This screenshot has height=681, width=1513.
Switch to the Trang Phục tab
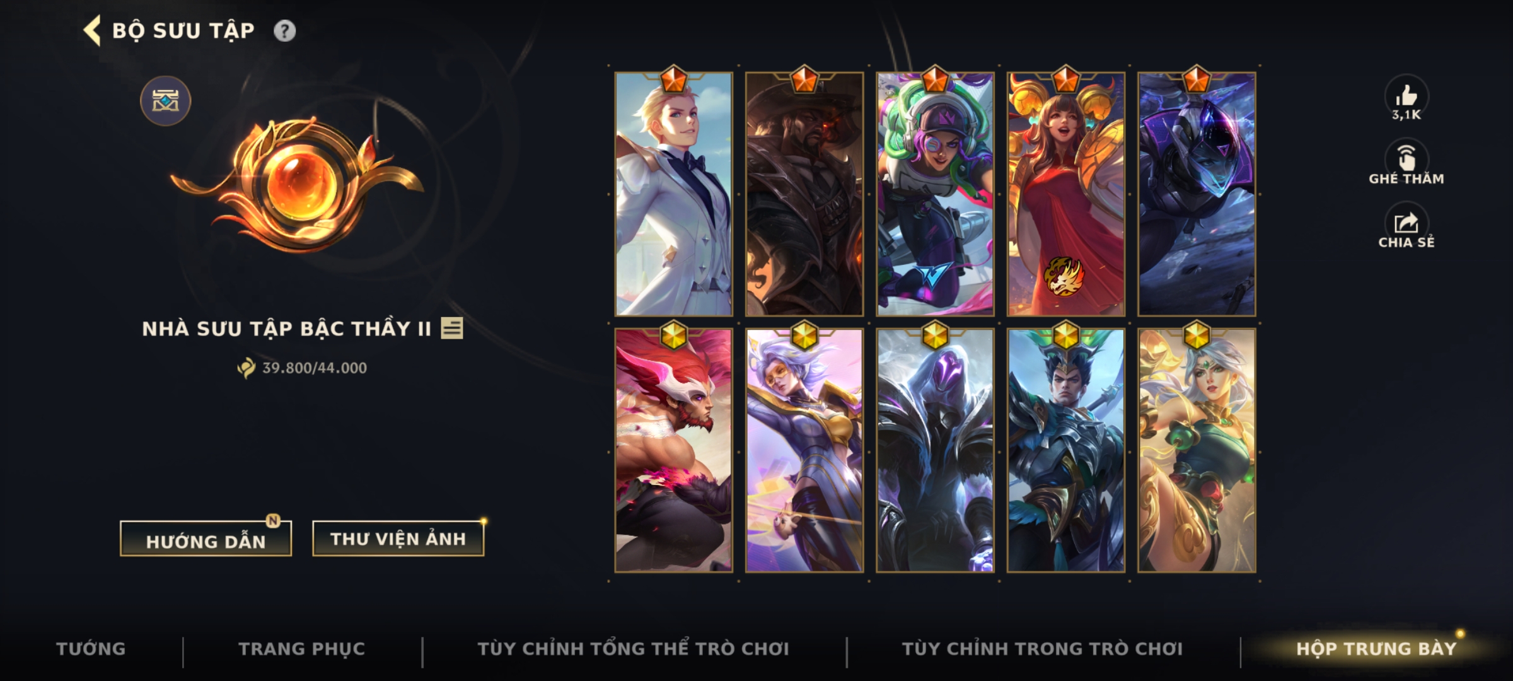302,649
